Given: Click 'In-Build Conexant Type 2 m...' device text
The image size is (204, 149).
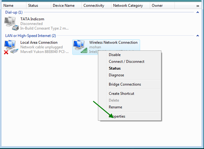Looking at the screenshot, I should point(44,28).
